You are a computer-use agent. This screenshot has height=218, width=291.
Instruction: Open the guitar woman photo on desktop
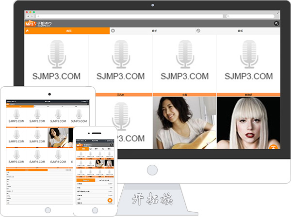tap(184, 123)
